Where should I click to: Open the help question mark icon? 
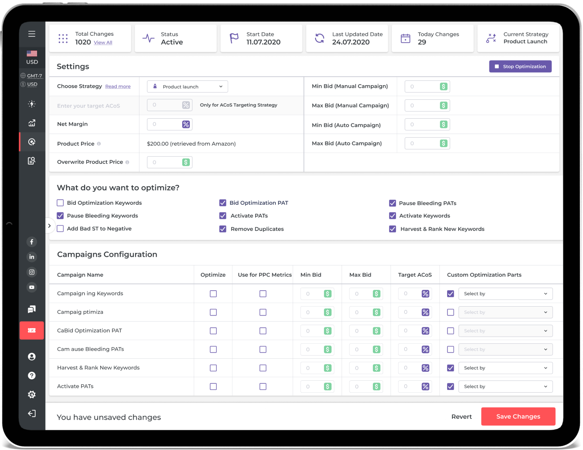click(32, 375)
